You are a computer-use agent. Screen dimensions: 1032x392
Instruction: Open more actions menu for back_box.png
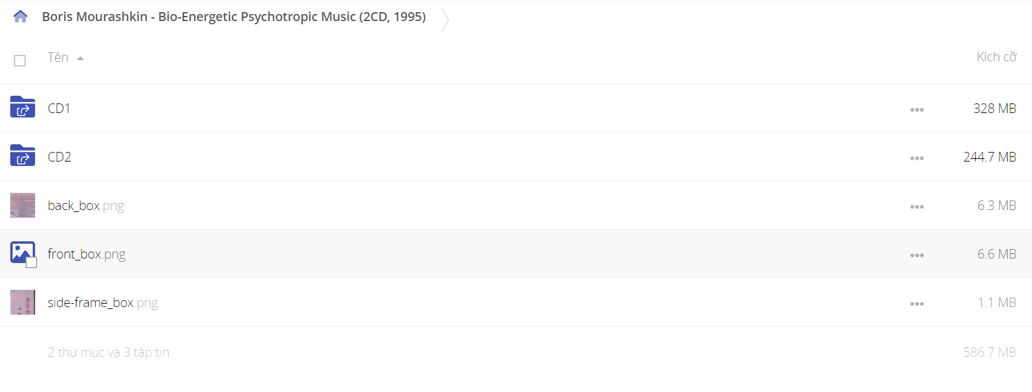tap(917, 207)
